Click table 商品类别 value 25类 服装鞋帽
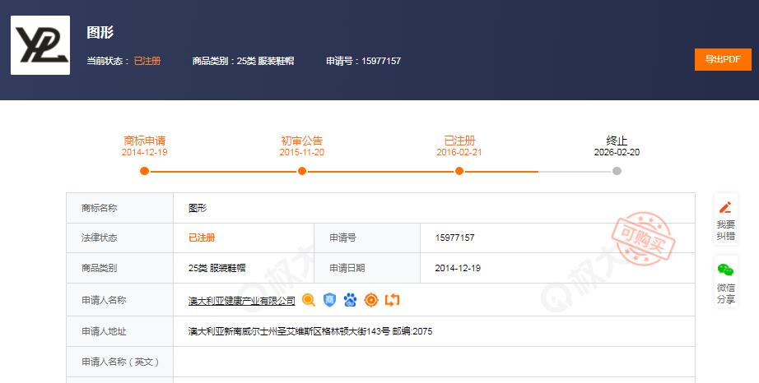The height and width of the screenshot is (383, 759). tap(217, 268)
